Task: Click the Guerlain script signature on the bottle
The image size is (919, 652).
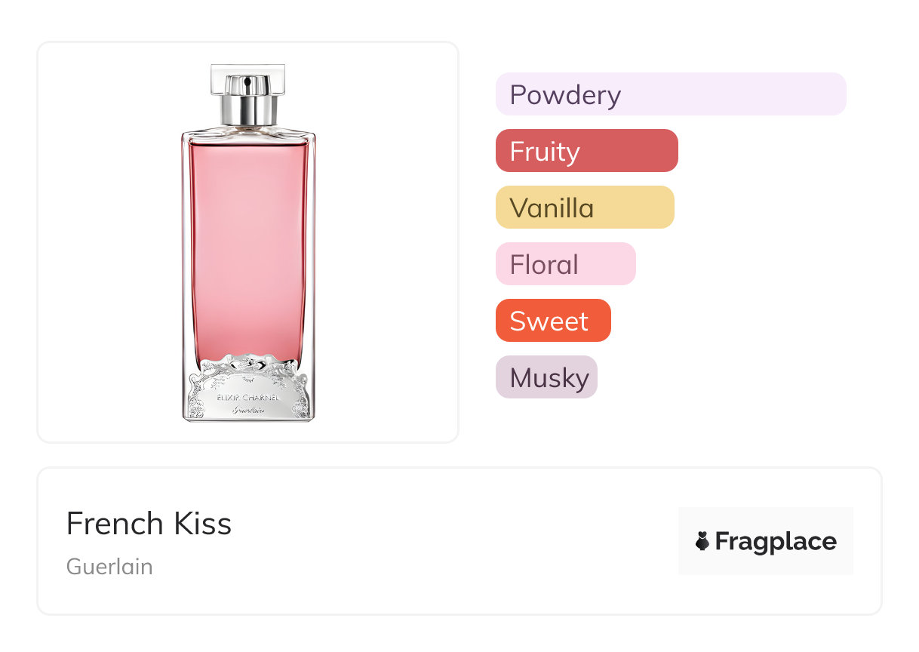Action: pos(247,410)
